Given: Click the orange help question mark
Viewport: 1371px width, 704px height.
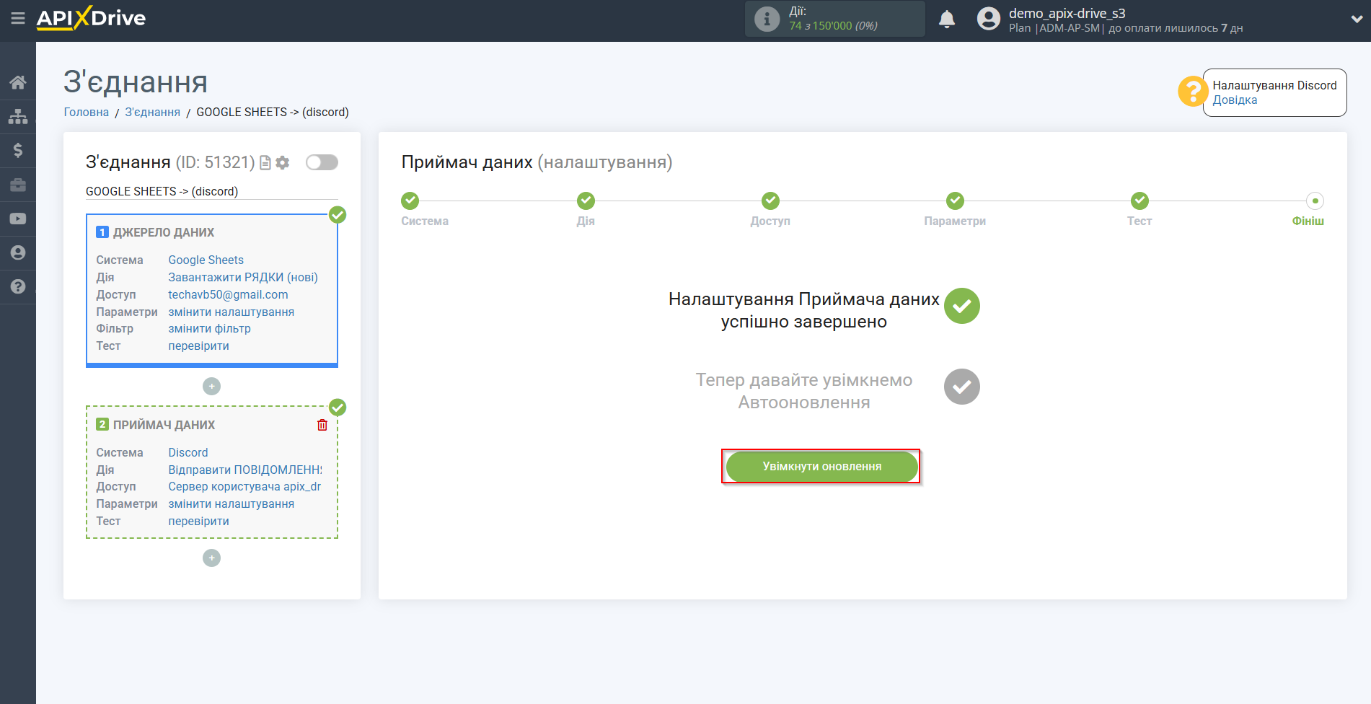Looking at the screenshot, I should (x=1193, y=92).
